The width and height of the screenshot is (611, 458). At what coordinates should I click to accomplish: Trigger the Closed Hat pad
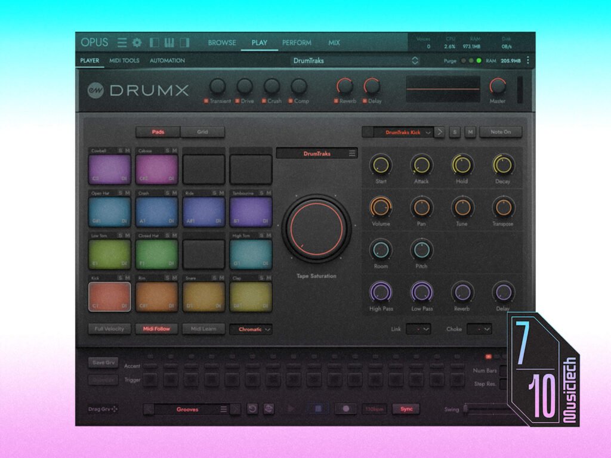coord(157,254)
